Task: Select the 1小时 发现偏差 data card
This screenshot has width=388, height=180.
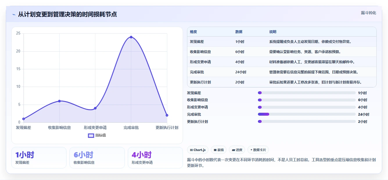Action: coord(39,157)
